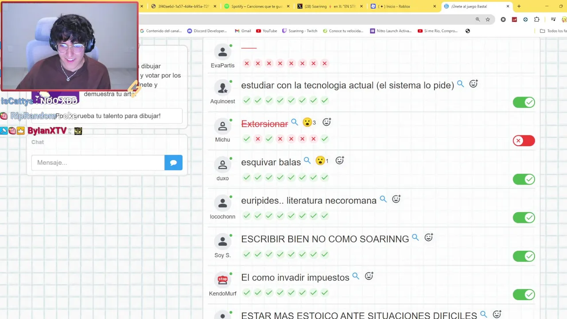Add emoji reaction to duxo's answer
567x319 pixels.
(340, 160)
